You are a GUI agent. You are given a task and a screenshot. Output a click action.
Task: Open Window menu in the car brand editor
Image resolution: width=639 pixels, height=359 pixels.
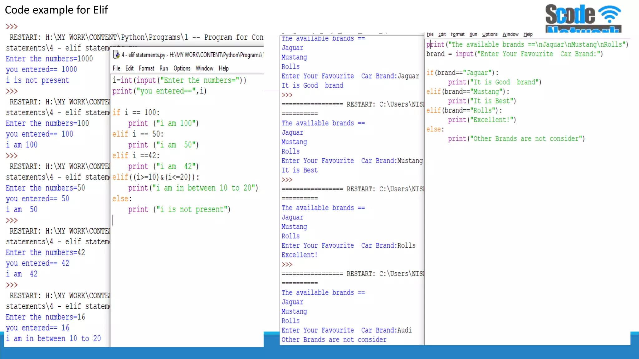click(x=510, y=34)
